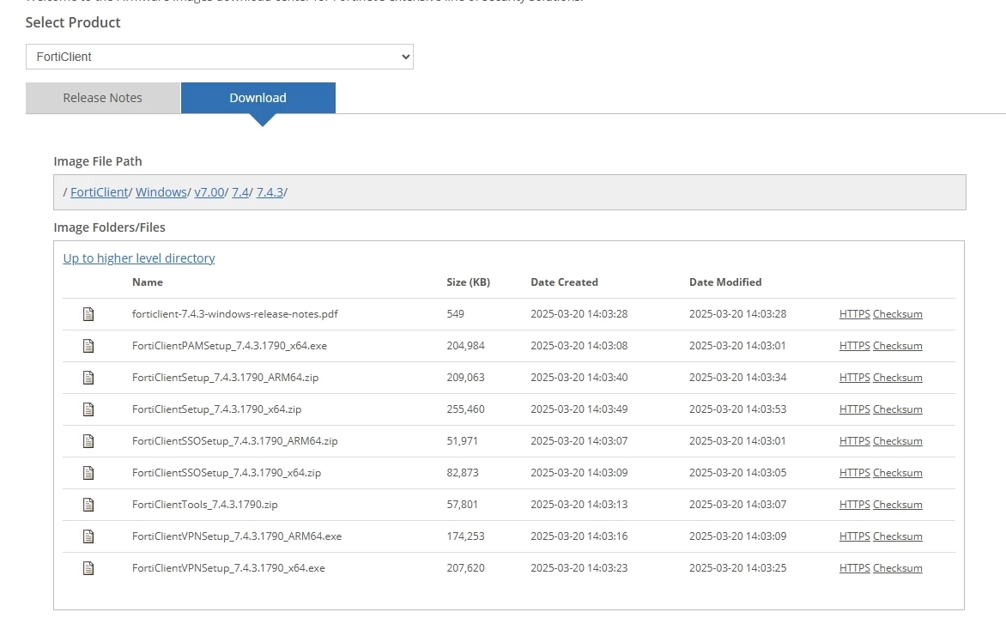
Task: Click the FortiClientSetup_7.4.3.1790_x64.zip file name
Action: coord(217,409)
